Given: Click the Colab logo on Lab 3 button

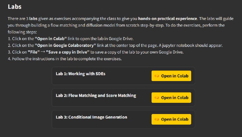Looking at the screenshot, I should [x=157, y=119].
